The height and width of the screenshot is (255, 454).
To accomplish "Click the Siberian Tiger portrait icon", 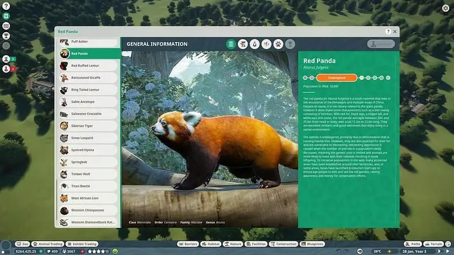I will (x=64, y=126).
